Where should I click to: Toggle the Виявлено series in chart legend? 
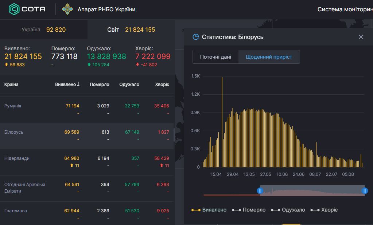pyautogui.click(x=209, y=210)
